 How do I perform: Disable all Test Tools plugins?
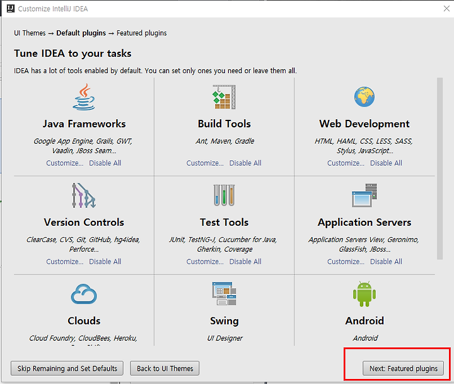245,262
